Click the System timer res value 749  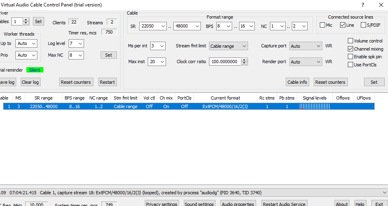[109, 204]
